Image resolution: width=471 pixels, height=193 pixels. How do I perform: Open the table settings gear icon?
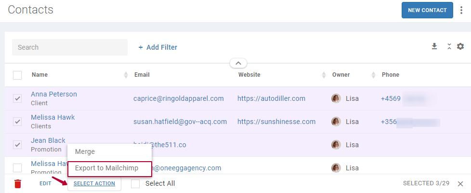460,46
